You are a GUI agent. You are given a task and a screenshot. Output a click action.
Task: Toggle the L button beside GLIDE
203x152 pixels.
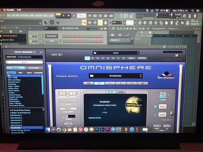coord(155,115)
